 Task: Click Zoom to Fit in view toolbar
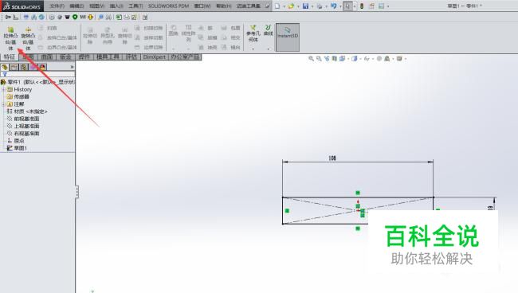click(311, 59)
